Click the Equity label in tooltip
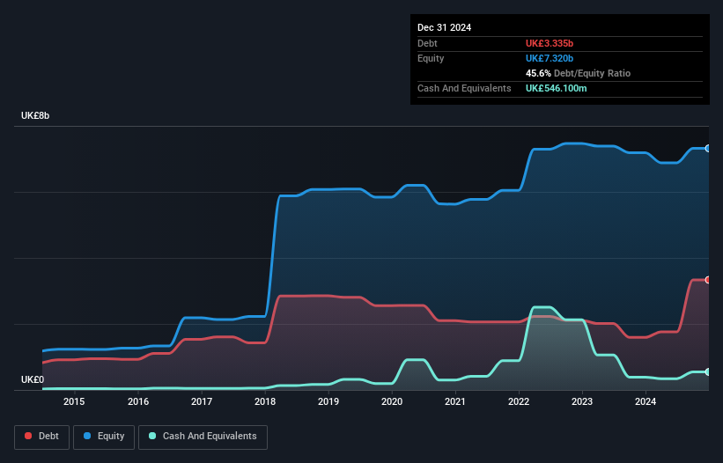 tap(431, 58)
